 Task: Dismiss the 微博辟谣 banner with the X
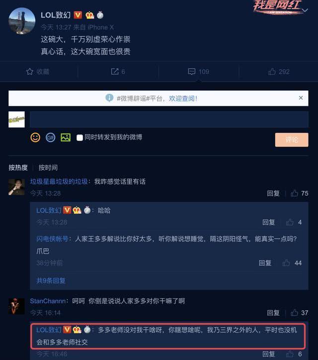click(x=301, y=98)
